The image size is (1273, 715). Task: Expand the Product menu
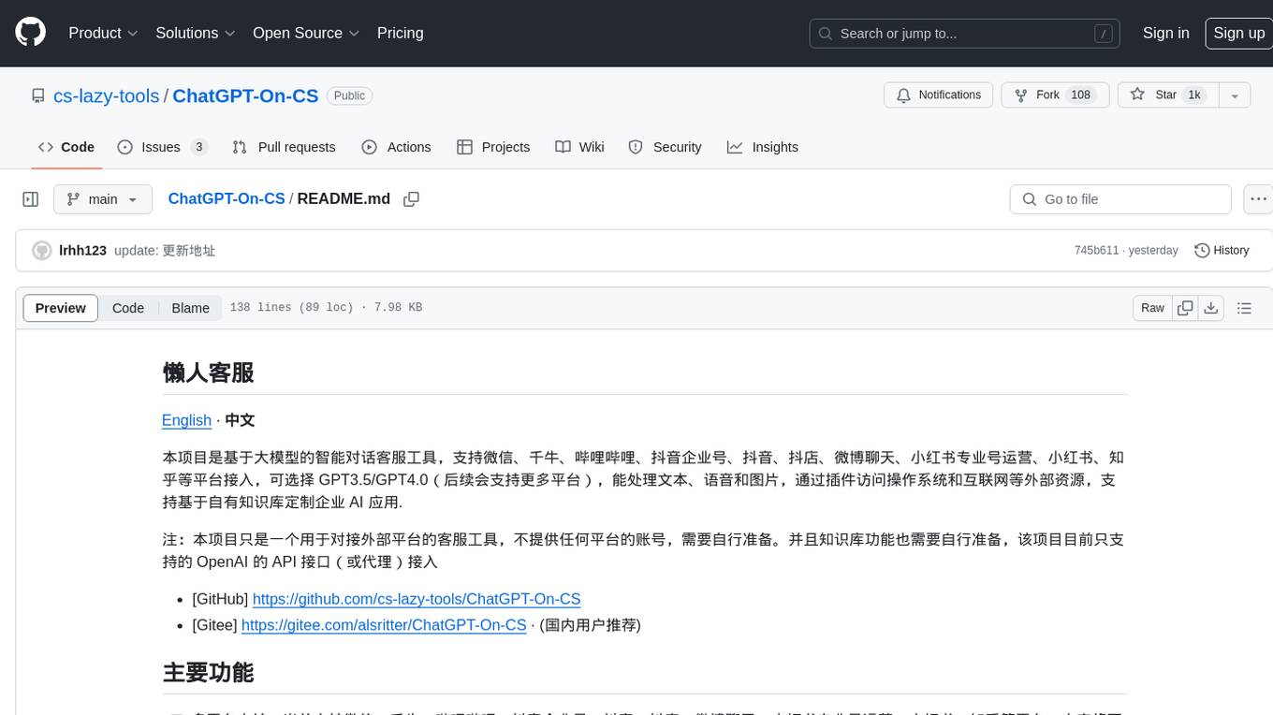(x=103, y=33)
